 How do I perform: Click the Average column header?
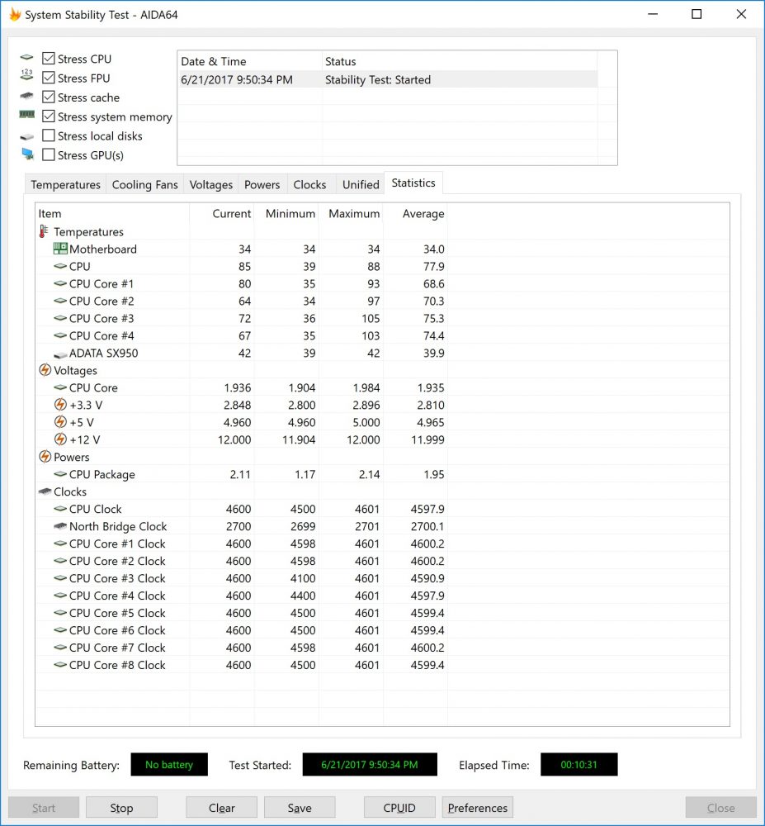(416, 213)
